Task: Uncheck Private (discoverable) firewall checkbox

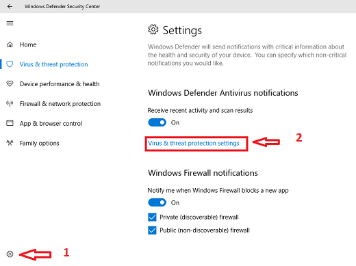Action: click(x=152, y=217)
